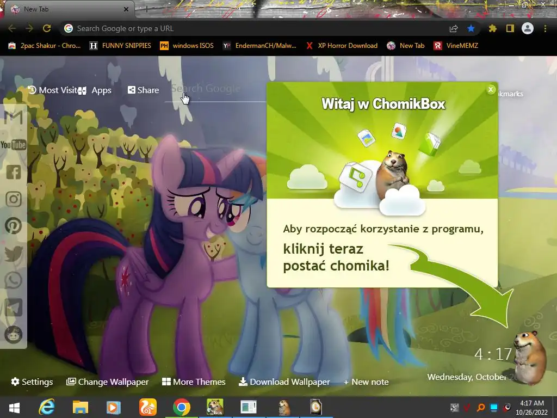
Task: Open Pinterest icon in left sidebar
Action: [13, 226]
